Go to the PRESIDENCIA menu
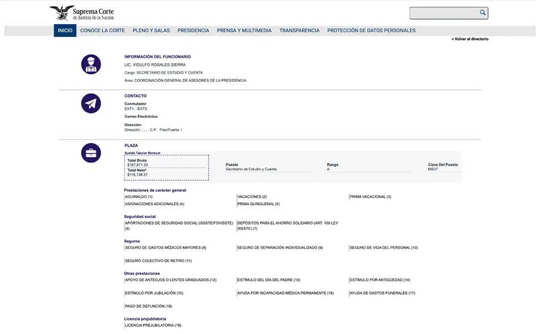 pyautogui.click(x=194, y=31)
